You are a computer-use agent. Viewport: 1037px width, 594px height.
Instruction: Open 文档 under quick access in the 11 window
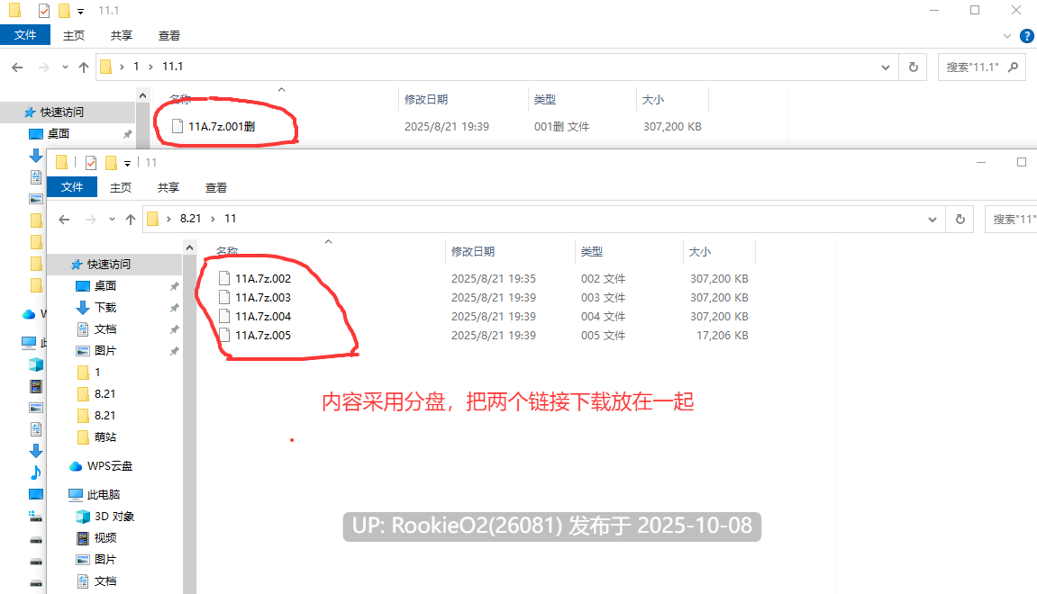105,329
